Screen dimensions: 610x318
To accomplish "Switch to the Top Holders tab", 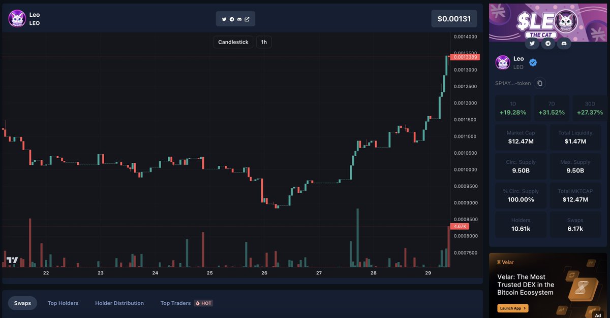I will 63,303.
